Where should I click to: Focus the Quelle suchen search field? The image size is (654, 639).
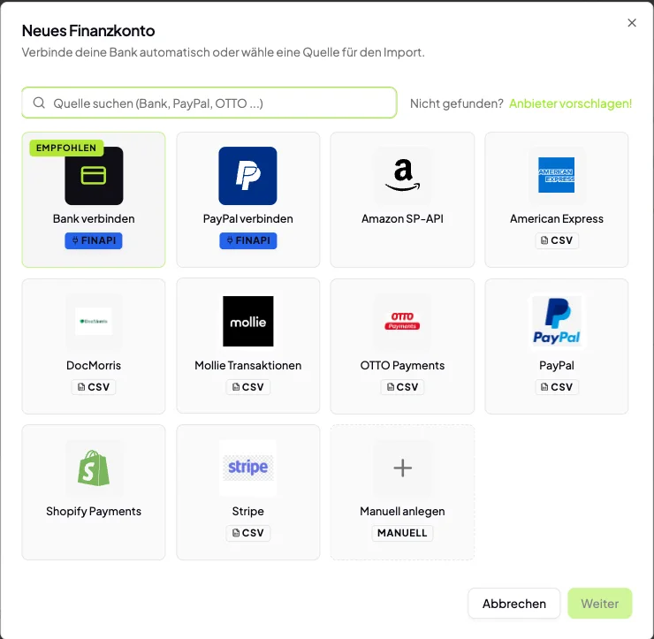[209, 103]
